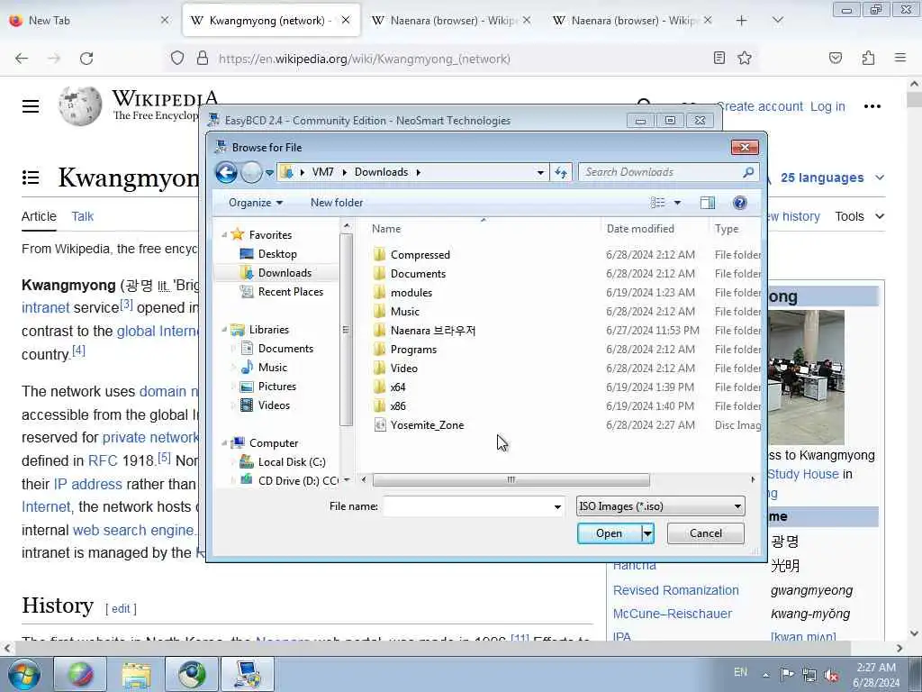The width and height of the screenshot is (922, 692).
Task: Refresh the Downloads folder in the address bar
Action: click(560, 172)
